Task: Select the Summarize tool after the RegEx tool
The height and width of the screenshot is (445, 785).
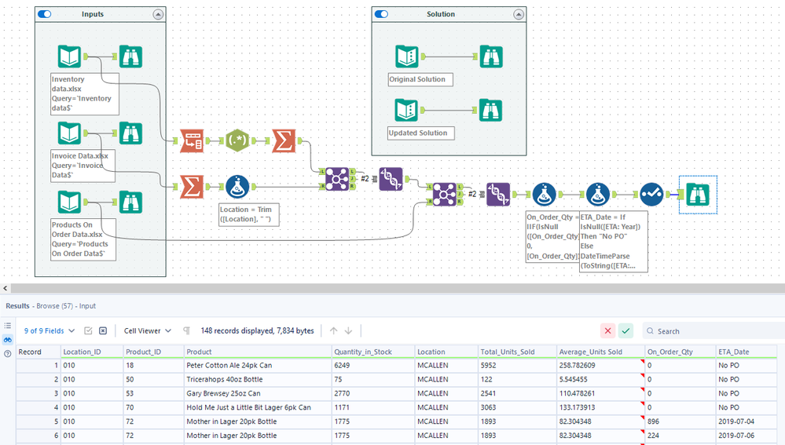Action: click(x=284, y=141)
